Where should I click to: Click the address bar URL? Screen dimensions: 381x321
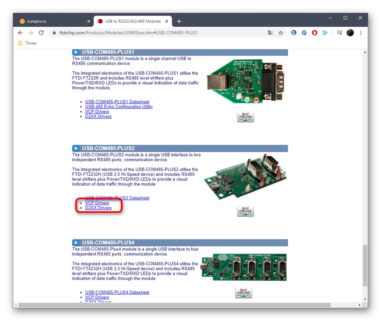click(129, 33)
